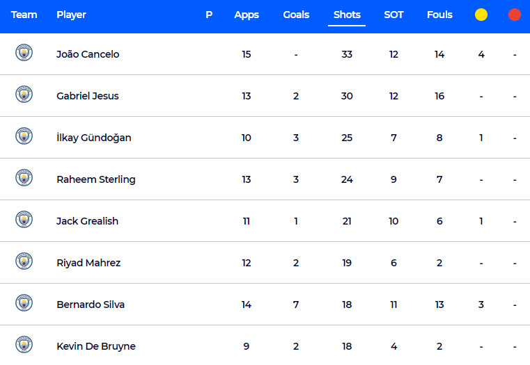Click the club badge in İlkay Gündoğan's row
The height and width of the screenshot is (365, 530).
click(x=24, y=136)
